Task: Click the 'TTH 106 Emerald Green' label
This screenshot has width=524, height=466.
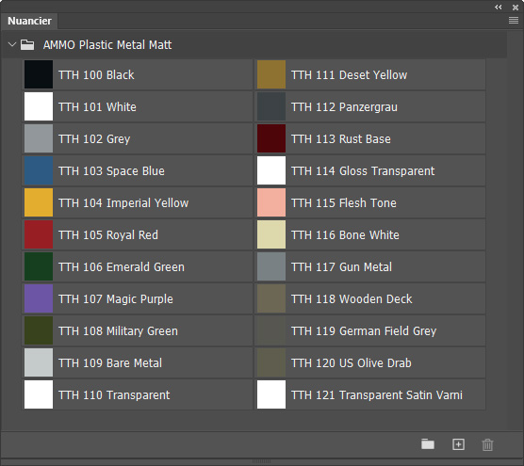Action: tap(122, 267)
